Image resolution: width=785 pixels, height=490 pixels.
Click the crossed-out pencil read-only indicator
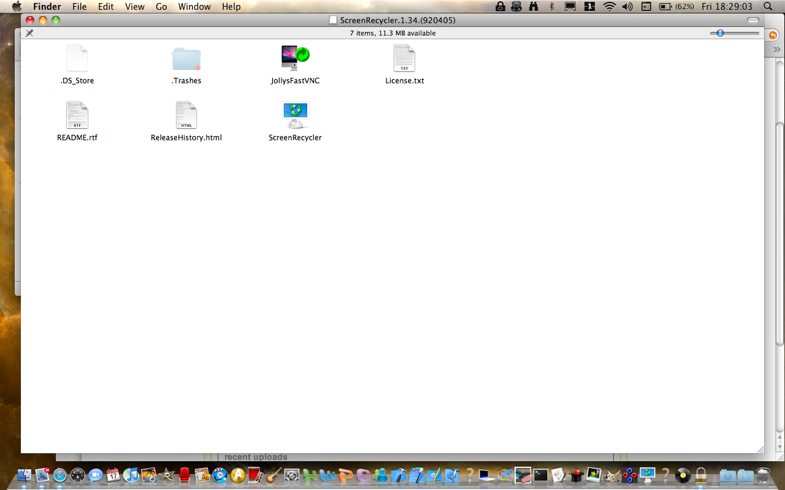coord(29,33)
